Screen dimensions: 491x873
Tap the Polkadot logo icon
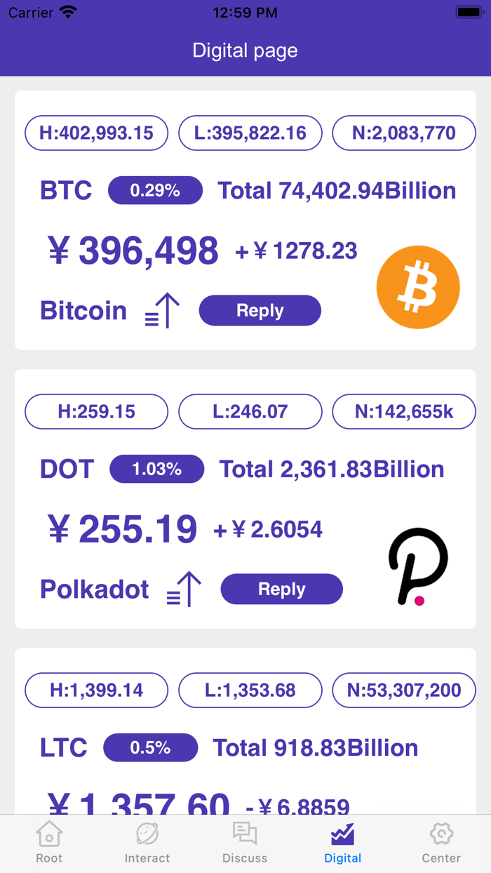[418, 566]
